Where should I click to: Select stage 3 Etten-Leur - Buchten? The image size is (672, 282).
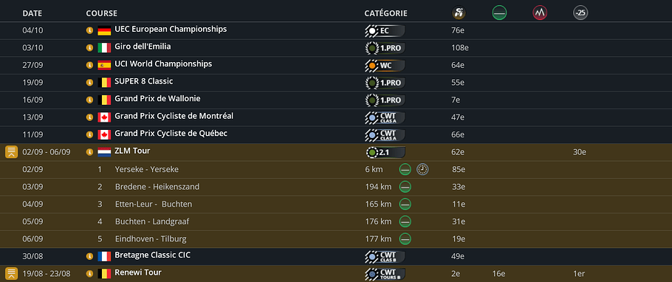[x=154, y=204]
